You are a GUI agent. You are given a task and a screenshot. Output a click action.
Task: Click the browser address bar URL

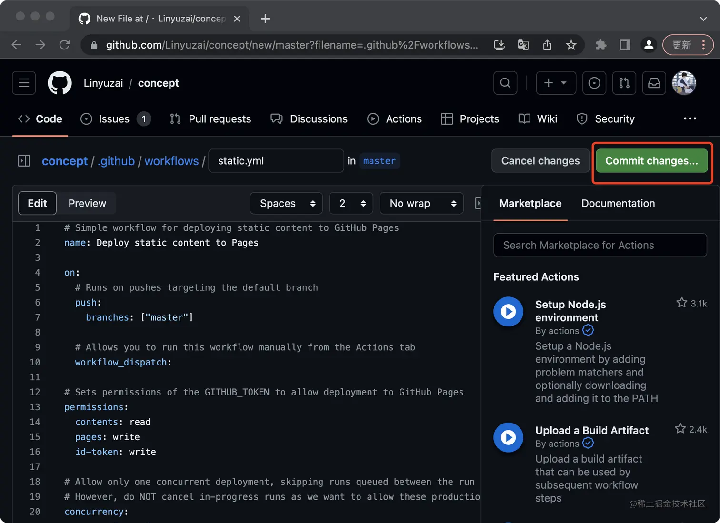(x=292, y=45)
